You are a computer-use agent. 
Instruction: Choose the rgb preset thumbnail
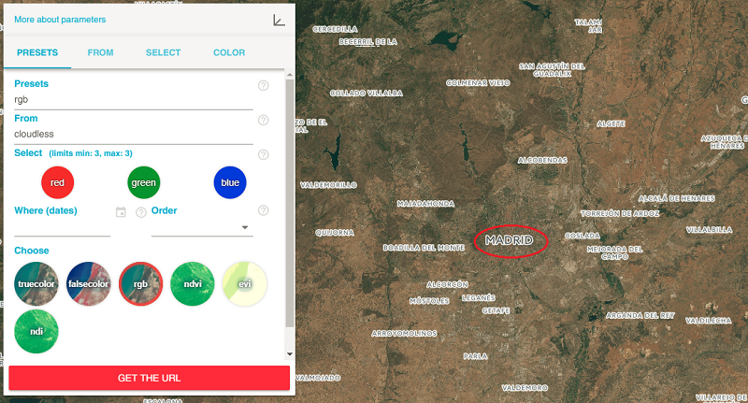(140, 283)
